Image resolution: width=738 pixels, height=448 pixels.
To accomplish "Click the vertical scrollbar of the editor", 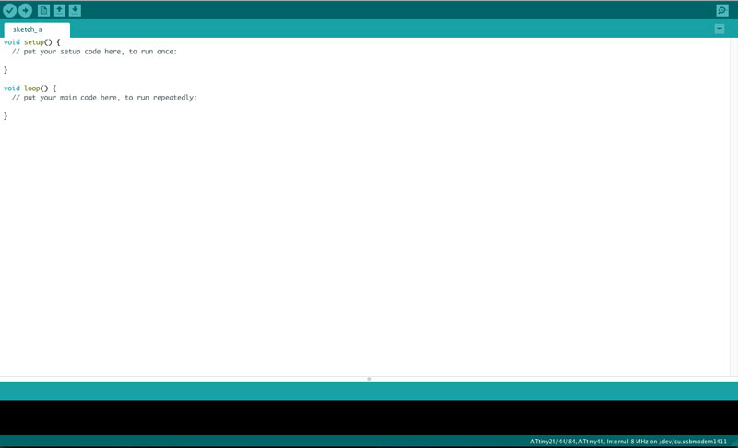I will pyautogui.click(x=733, y=206).
